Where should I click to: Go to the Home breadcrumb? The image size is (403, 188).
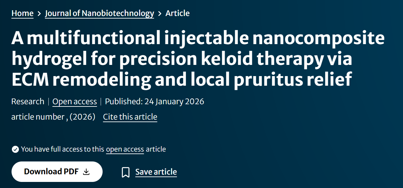[22, 13]
